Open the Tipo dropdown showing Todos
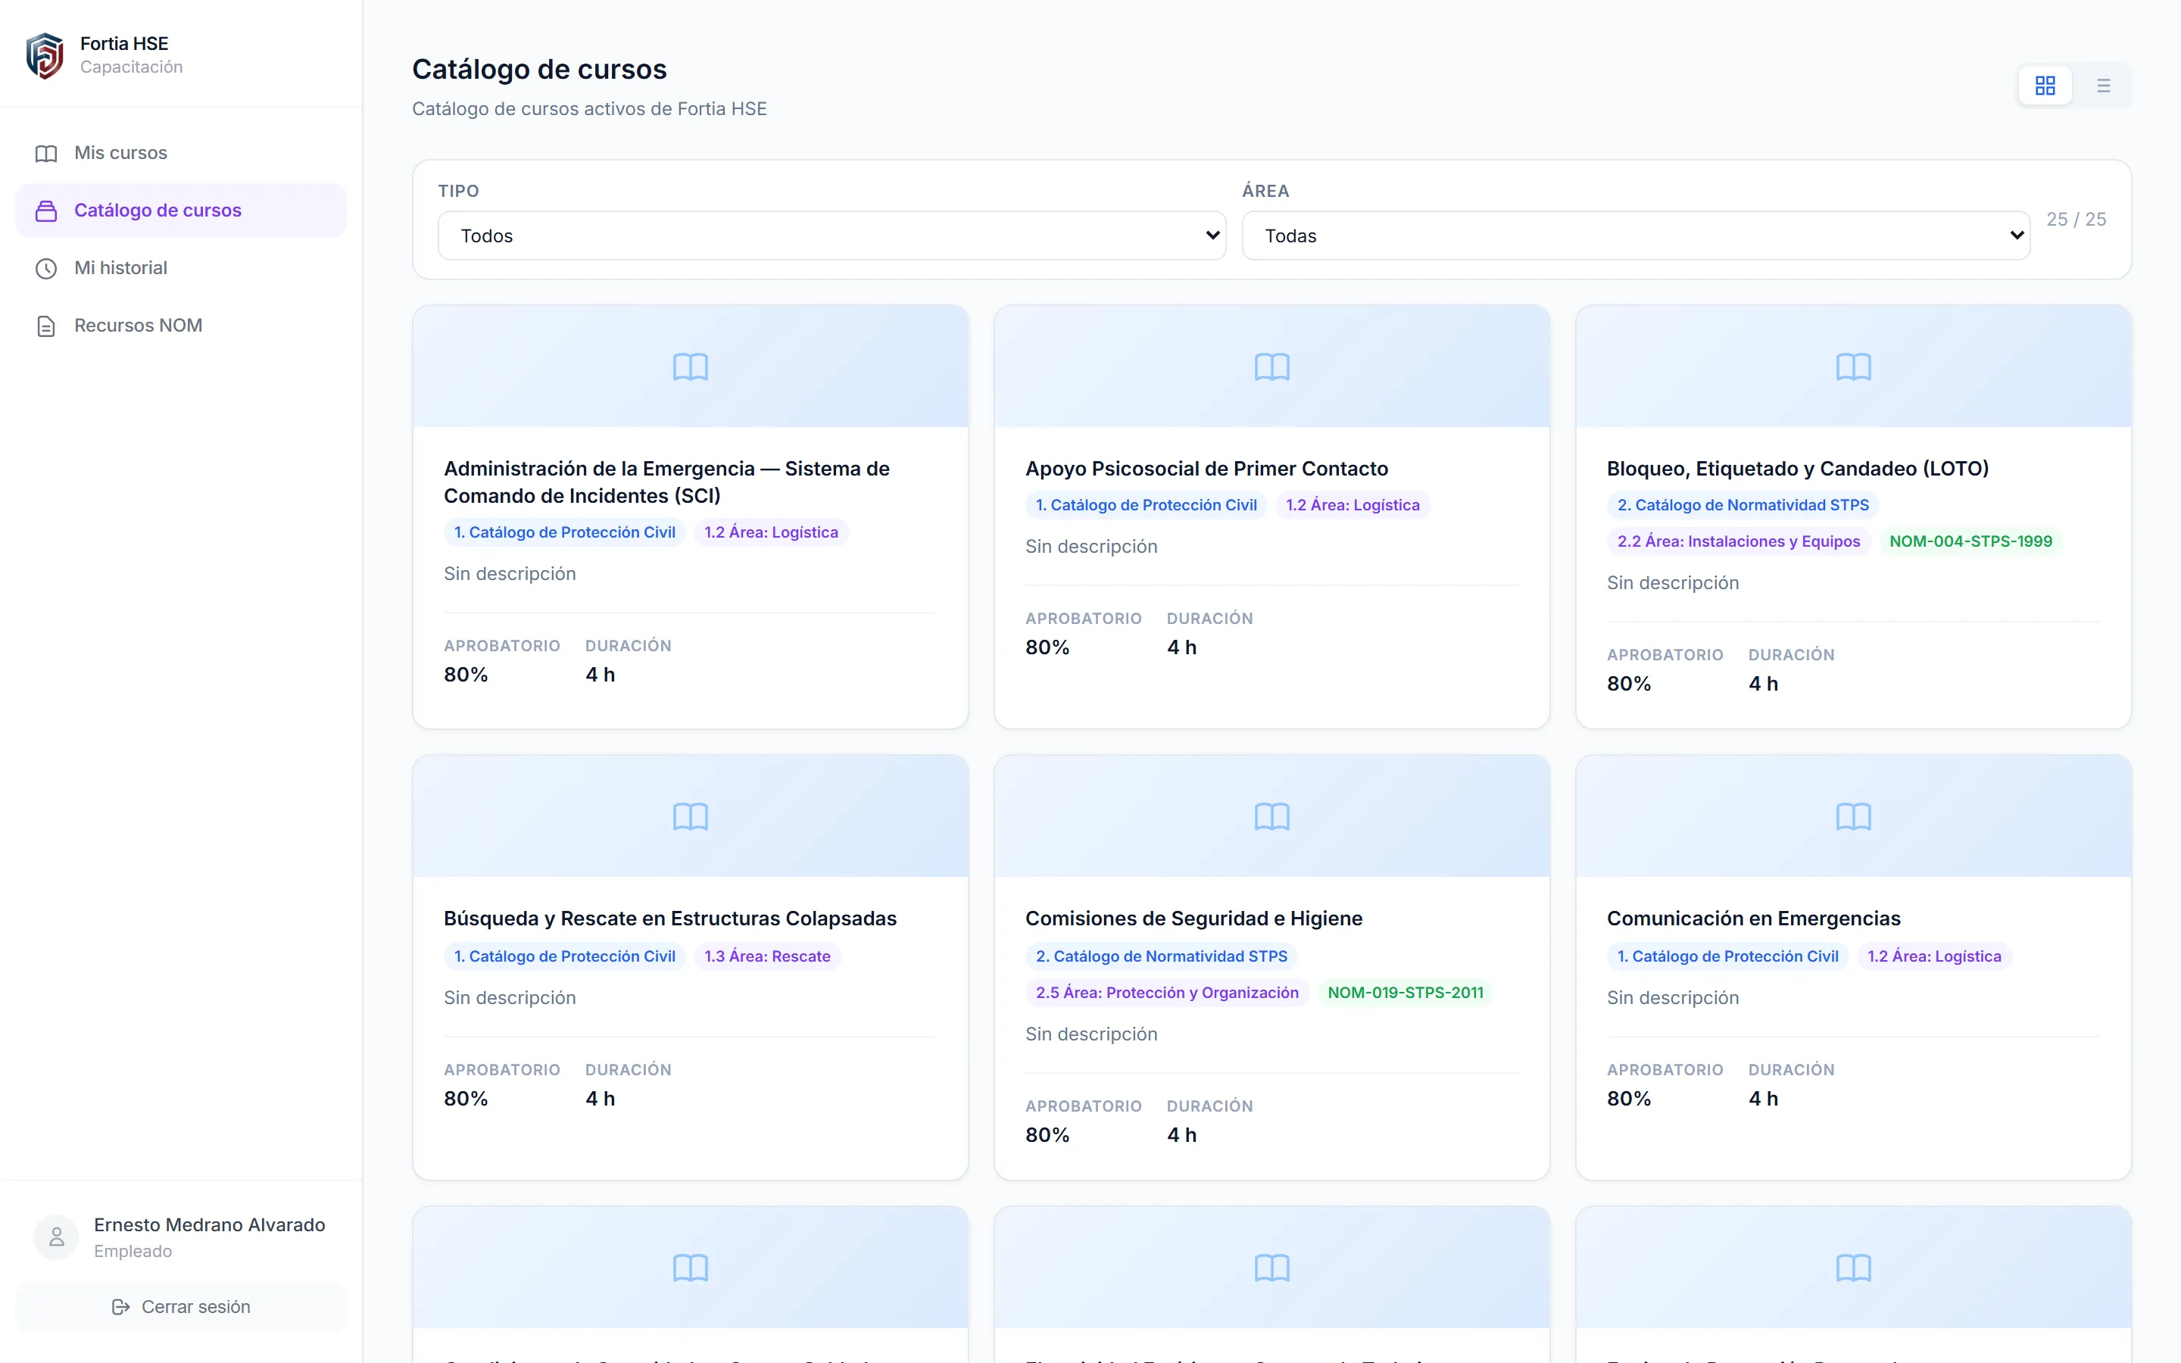The height and width of the screenshot is (1363, 2181). point(831,236)
